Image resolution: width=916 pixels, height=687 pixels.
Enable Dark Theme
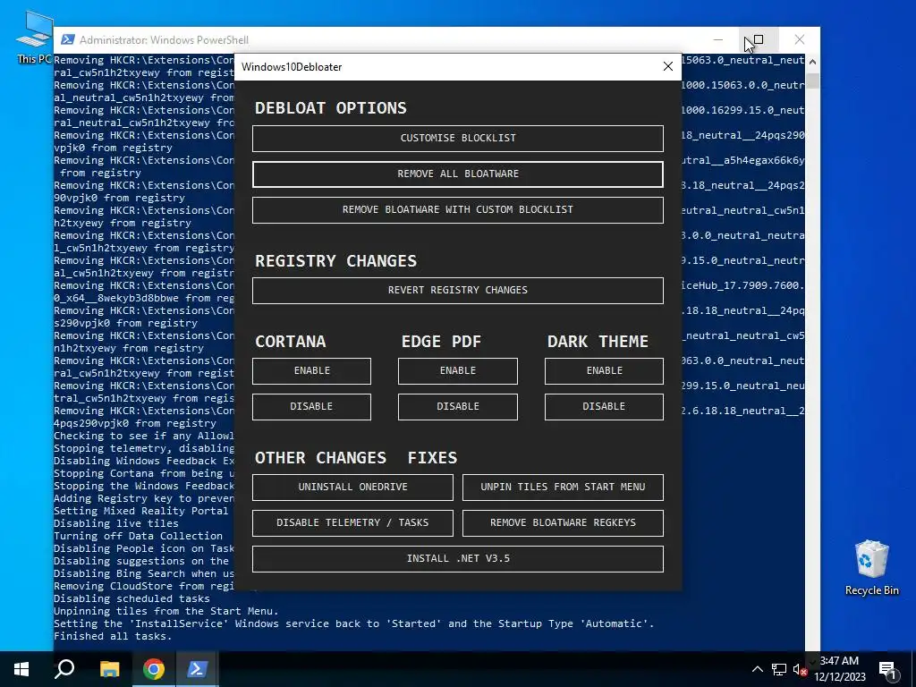604,371
